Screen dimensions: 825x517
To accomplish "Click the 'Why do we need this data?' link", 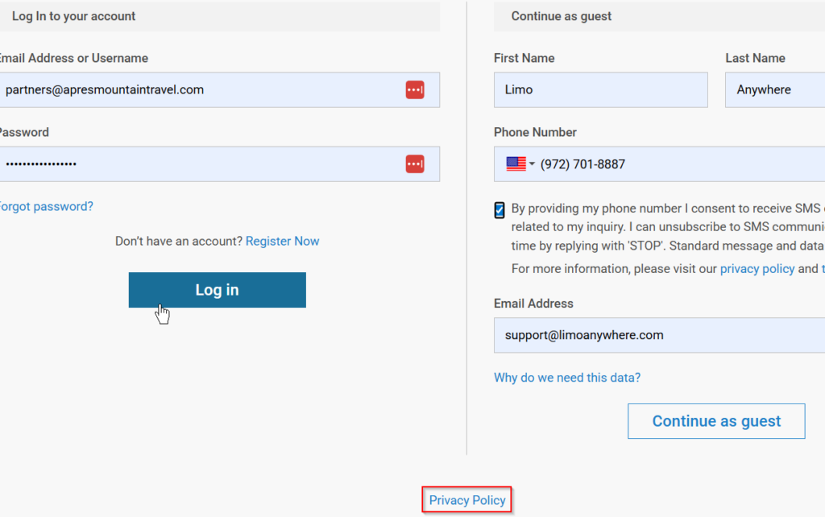I will click(x=567, y=378).
